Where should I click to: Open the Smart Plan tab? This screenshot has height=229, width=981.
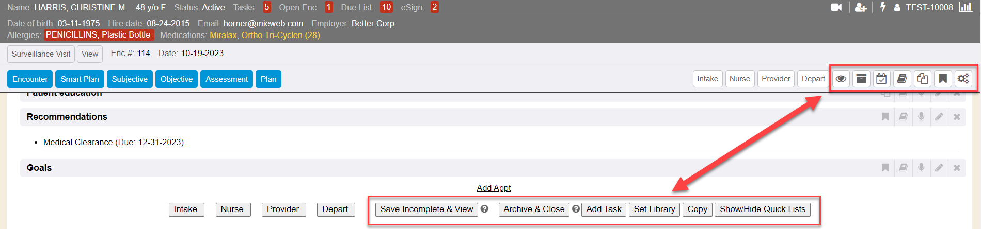[x=80, y=79]
